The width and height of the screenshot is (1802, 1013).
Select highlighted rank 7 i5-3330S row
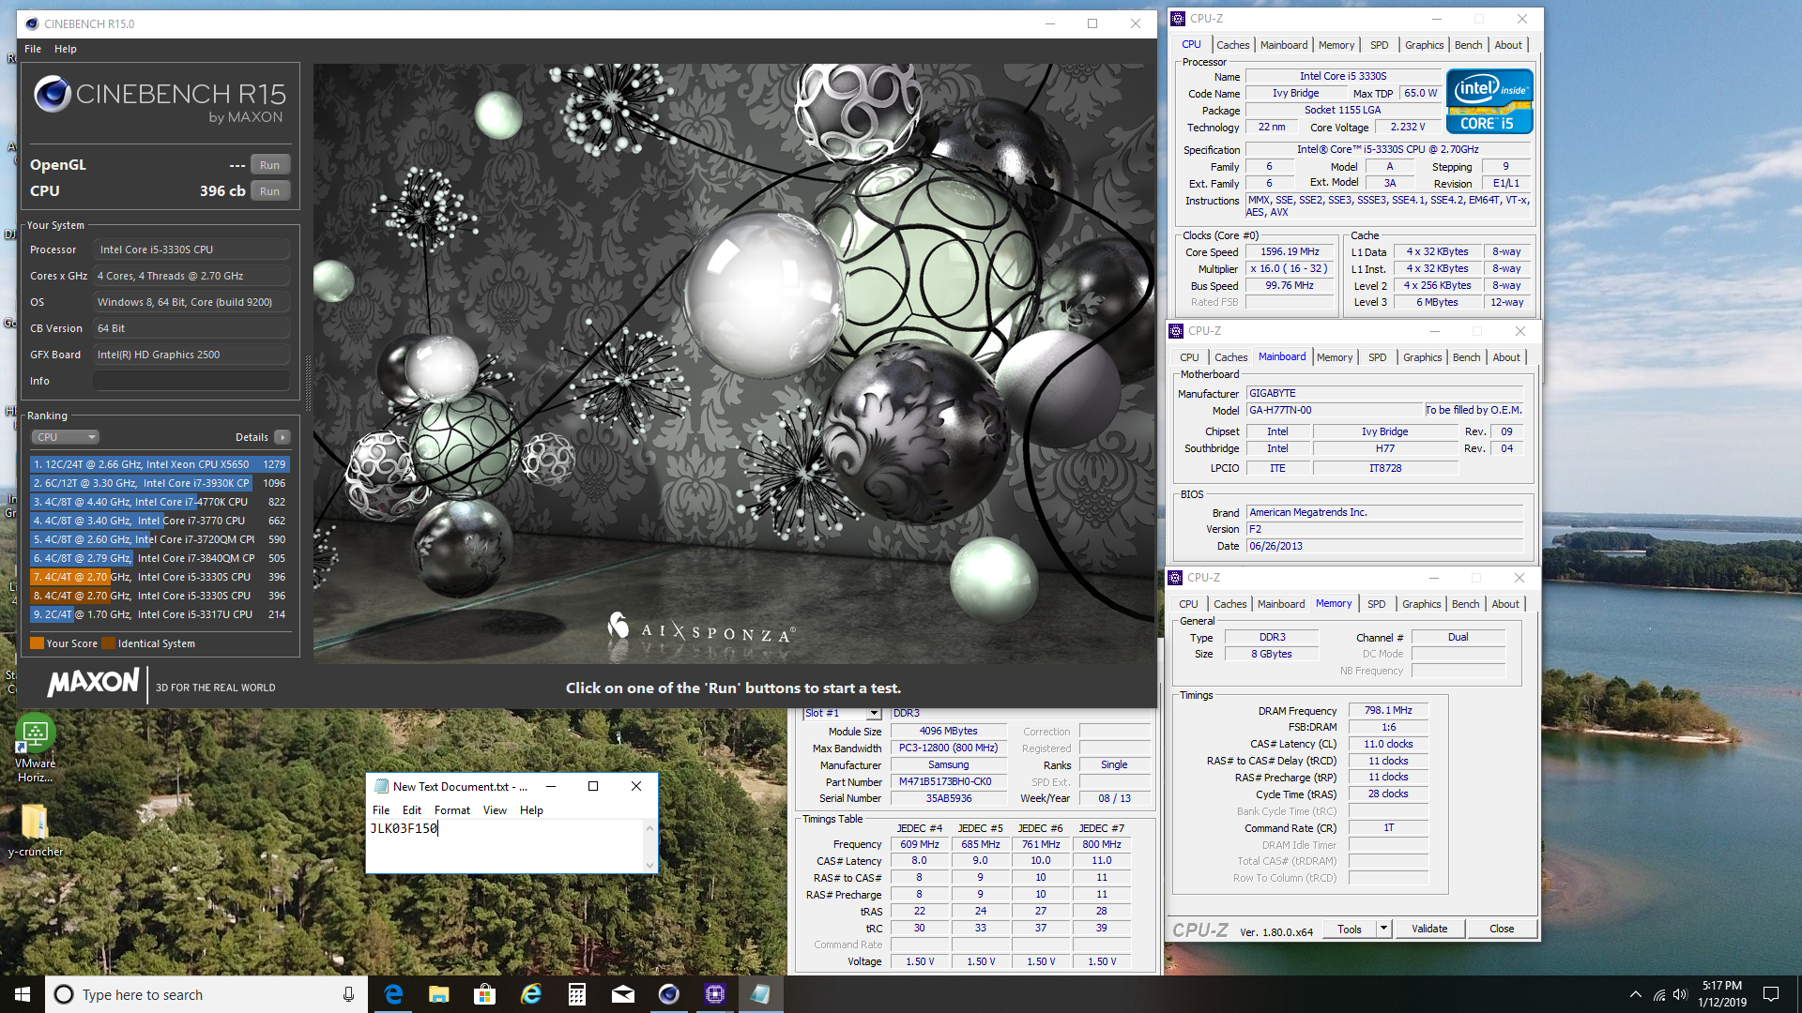(x=160, y=577)
